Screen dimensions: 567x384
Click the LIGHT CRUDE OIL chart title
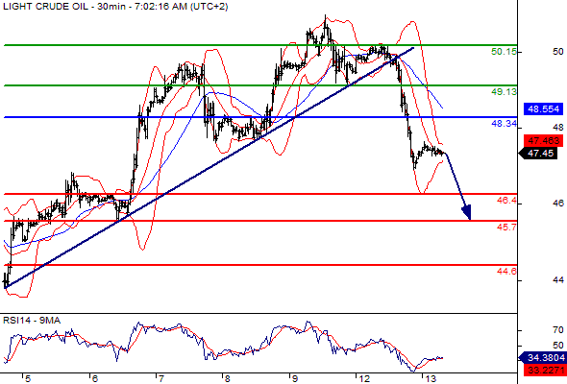click(x=115, y=7)
